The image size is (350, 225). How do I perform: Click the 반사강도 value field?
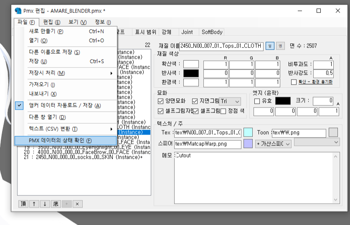coord(323,73)
